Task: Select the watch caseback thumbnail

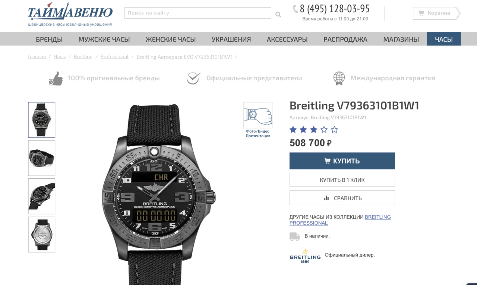Action: pyautogui.click(x=42, y=234)
